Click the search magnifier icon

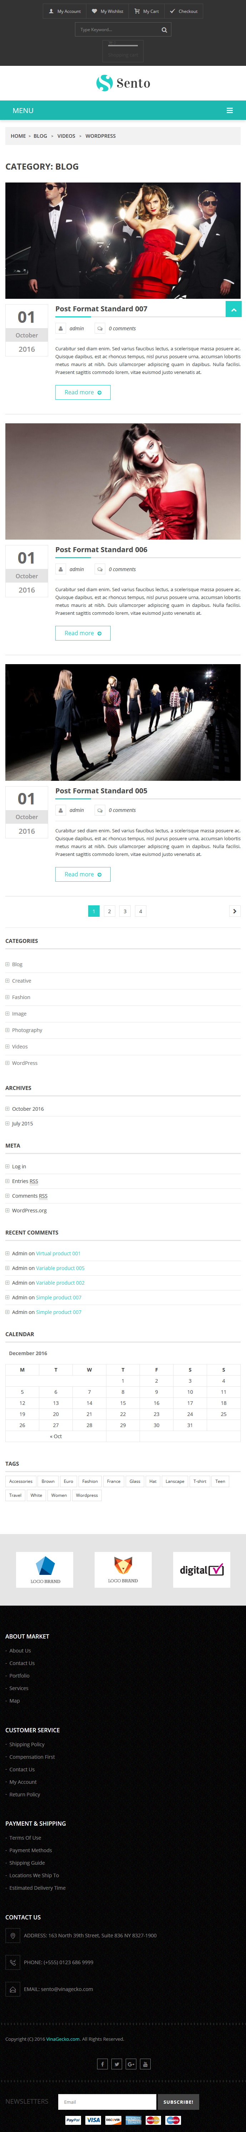[164, 30]
